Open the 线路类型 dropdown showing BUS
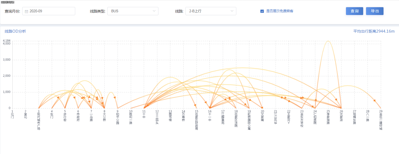 (133, 11)
